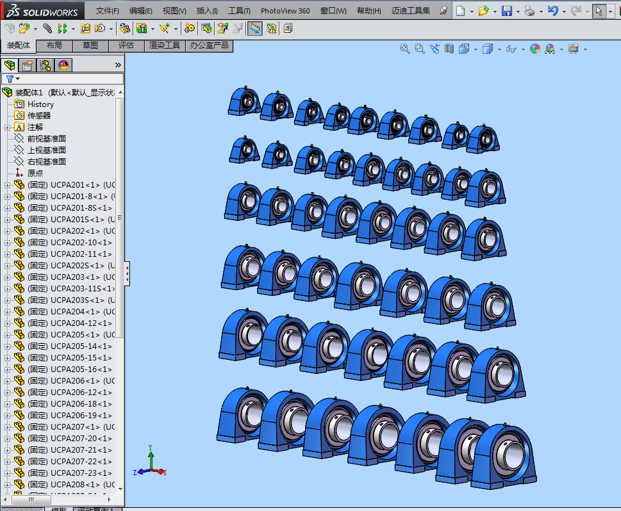
Task: Switch to the 评估 tab
Action: pyautogui.click(x=126, y=45)
